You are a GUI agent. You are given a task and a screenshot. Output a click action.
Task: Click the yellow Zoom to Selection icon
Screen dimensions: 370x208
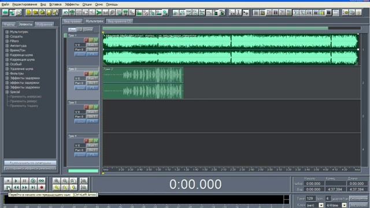click(57, 187)
